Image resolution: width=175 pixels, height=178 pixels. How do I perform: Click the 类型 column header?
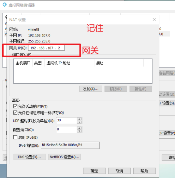click(38, 63)
